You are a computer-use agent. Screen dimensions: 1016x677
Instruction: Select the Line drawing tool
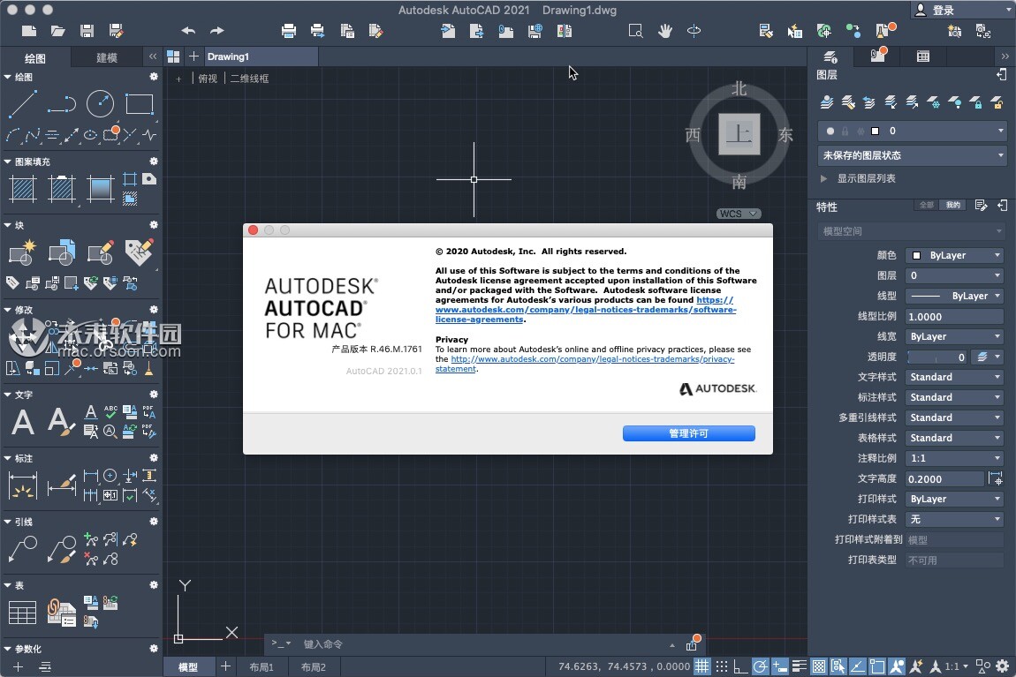pyautogui.click(x=23, y=103)
